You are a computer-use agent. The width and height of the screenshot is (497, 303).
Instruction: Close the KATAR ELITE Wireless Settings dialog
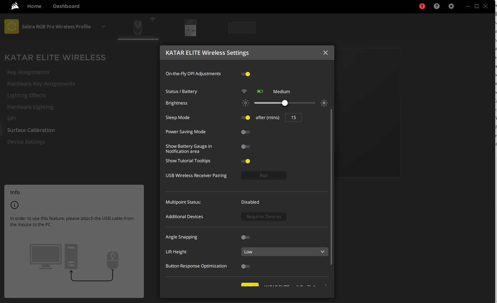[326, 53]
